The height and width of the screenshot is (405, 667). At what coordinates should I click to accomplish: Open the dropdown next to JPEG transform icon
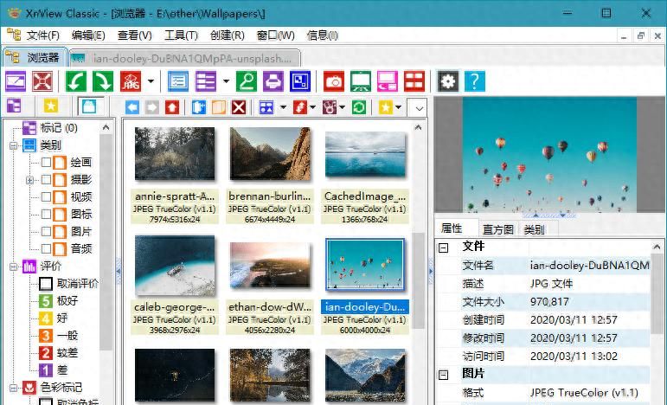coord(151,81)
